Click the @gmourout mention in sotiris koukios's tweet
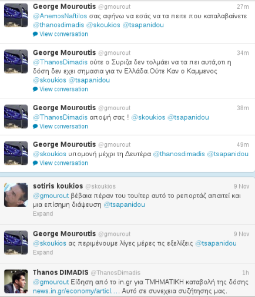This screenshot has width=255, height=297. tap(51, 196)
